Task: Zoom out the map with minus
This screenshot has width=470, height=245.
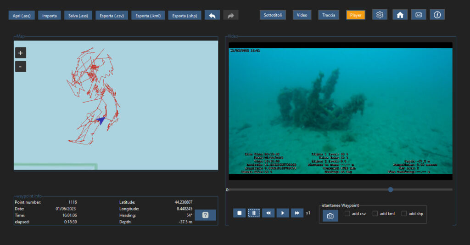Action: pos(20,67)
